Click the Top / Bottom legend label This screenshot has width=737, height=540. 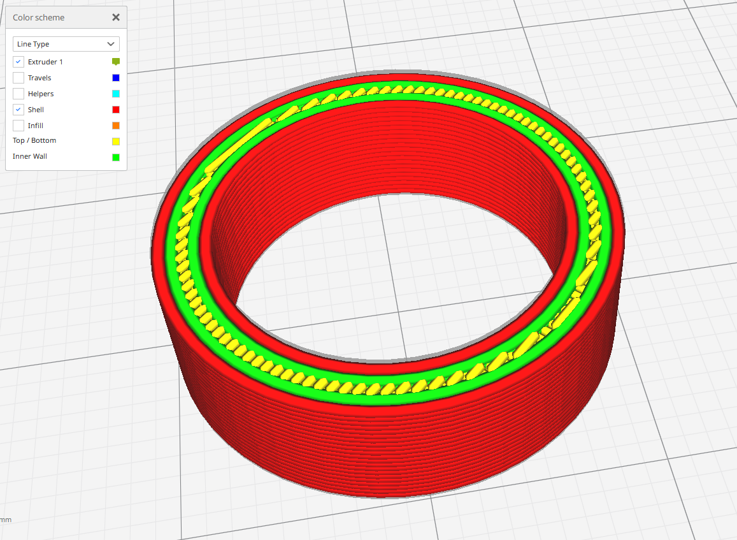pos(34,140)
